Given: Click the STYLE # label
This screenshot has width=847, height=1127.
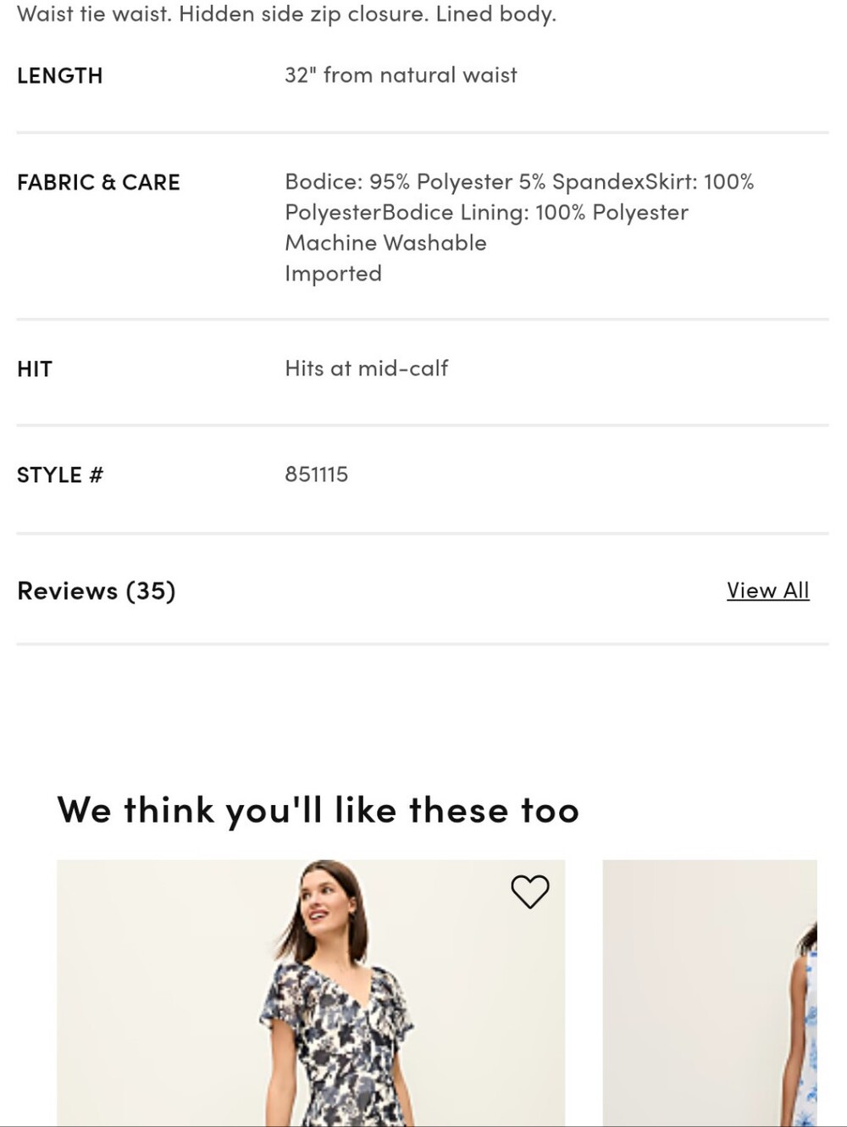Looking at the screenshot, I should tap(60, 475).
